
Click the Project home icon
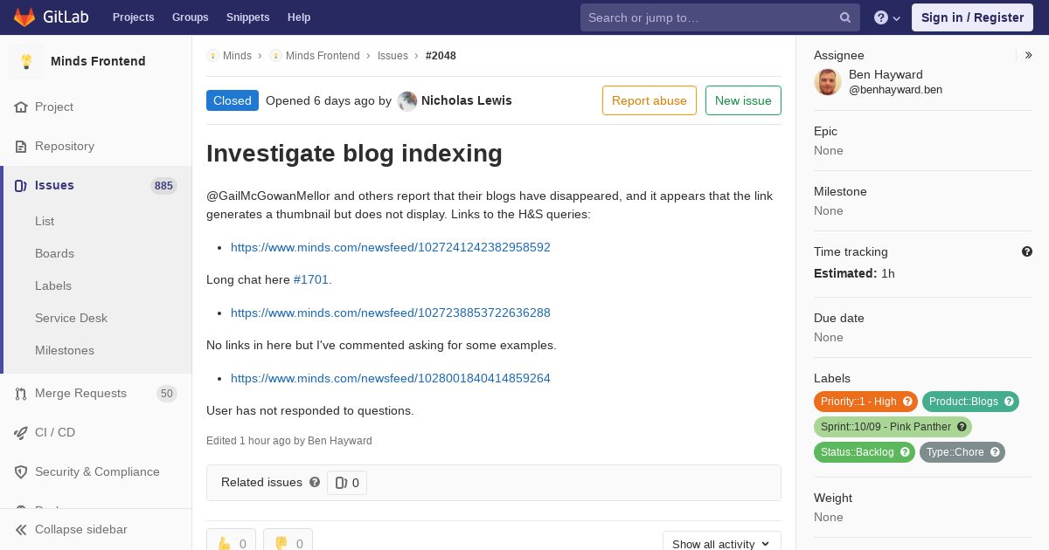[x=21, y=107]
